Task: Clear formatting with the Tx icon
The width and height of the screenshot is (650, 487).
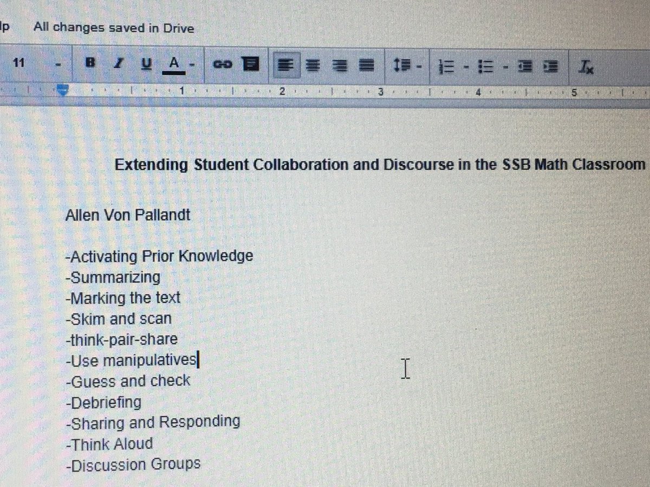Action: click(586, 67)
